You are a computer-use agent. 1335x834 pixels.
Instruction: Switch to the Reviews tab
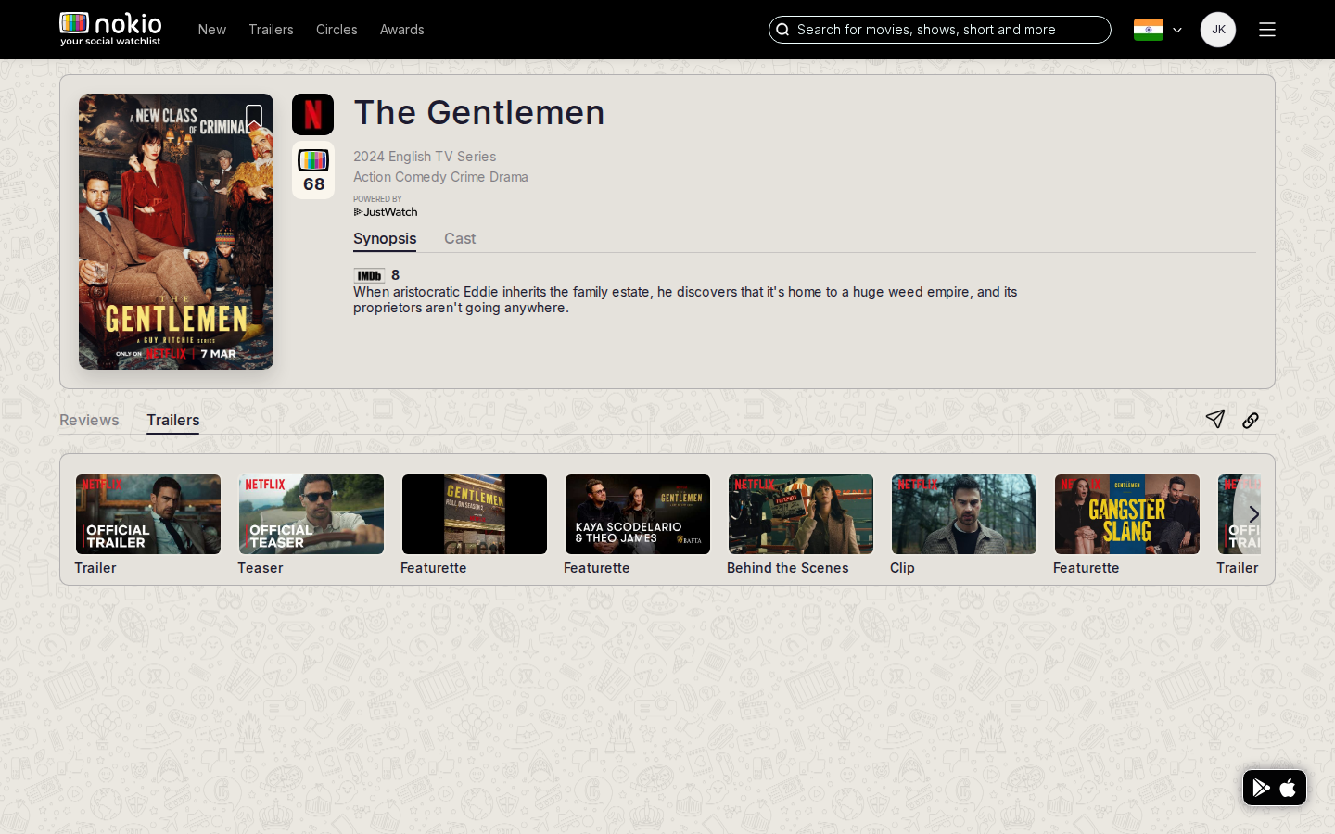point(89,421)
